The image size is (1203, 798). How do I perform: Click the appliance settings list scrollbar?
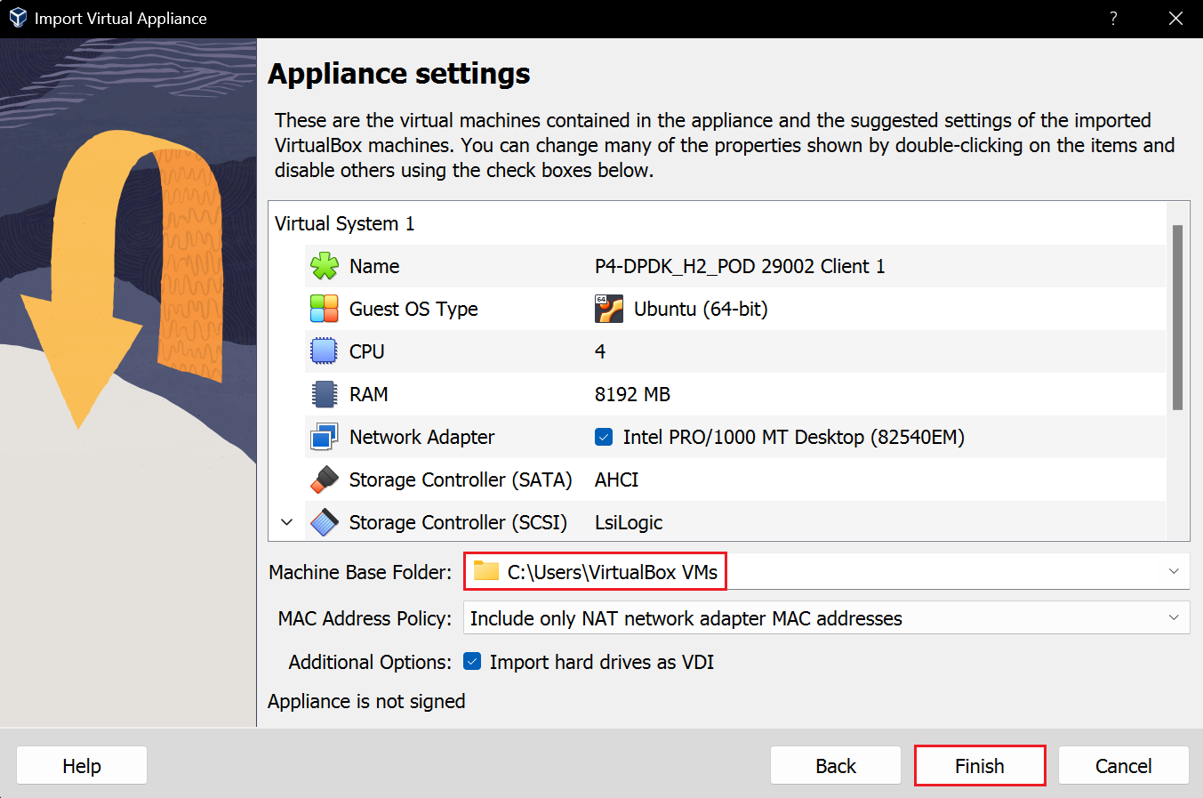coord(1177,318)
